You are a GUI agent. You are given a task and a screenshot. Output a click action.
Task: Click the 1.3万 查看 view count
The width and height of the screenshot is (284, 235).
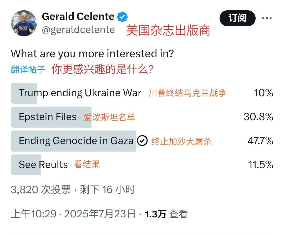click(166, 214)
